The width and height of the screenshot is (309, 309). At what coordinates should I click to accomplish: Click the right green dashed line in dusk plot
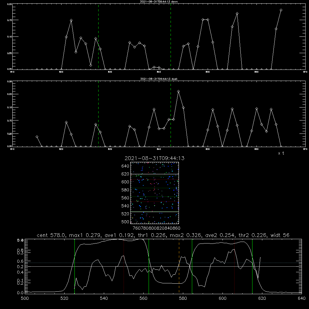click(171, 114)
